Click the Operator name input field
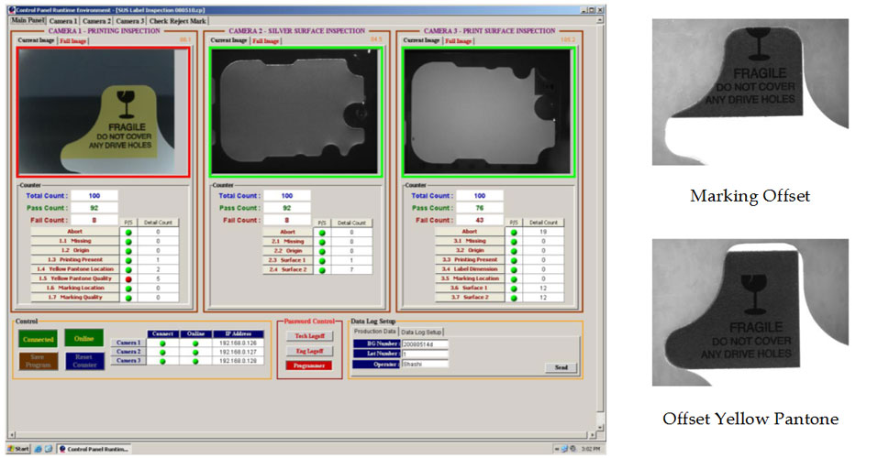The image size is (889, 458). tap(425, 364)
